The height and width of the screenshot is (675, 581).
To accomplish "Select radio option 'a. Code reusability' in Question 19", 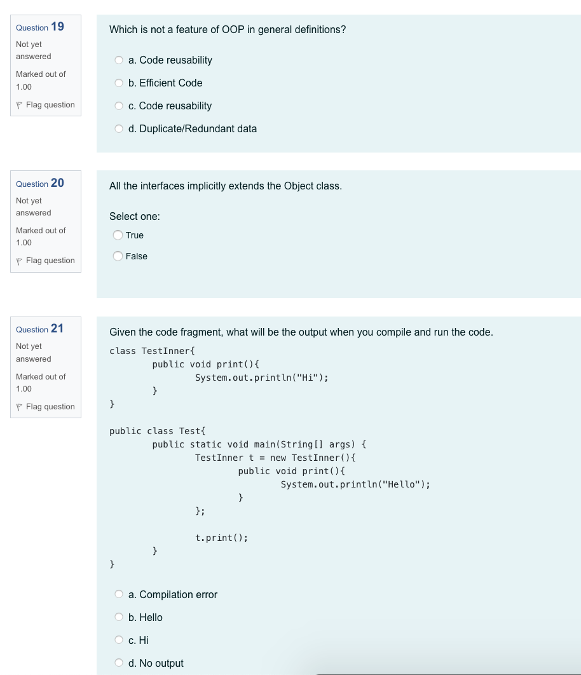I will (x=119, y=60).
